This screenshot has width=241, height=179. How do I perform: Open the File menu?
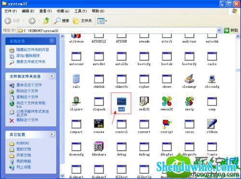(11, 11)
